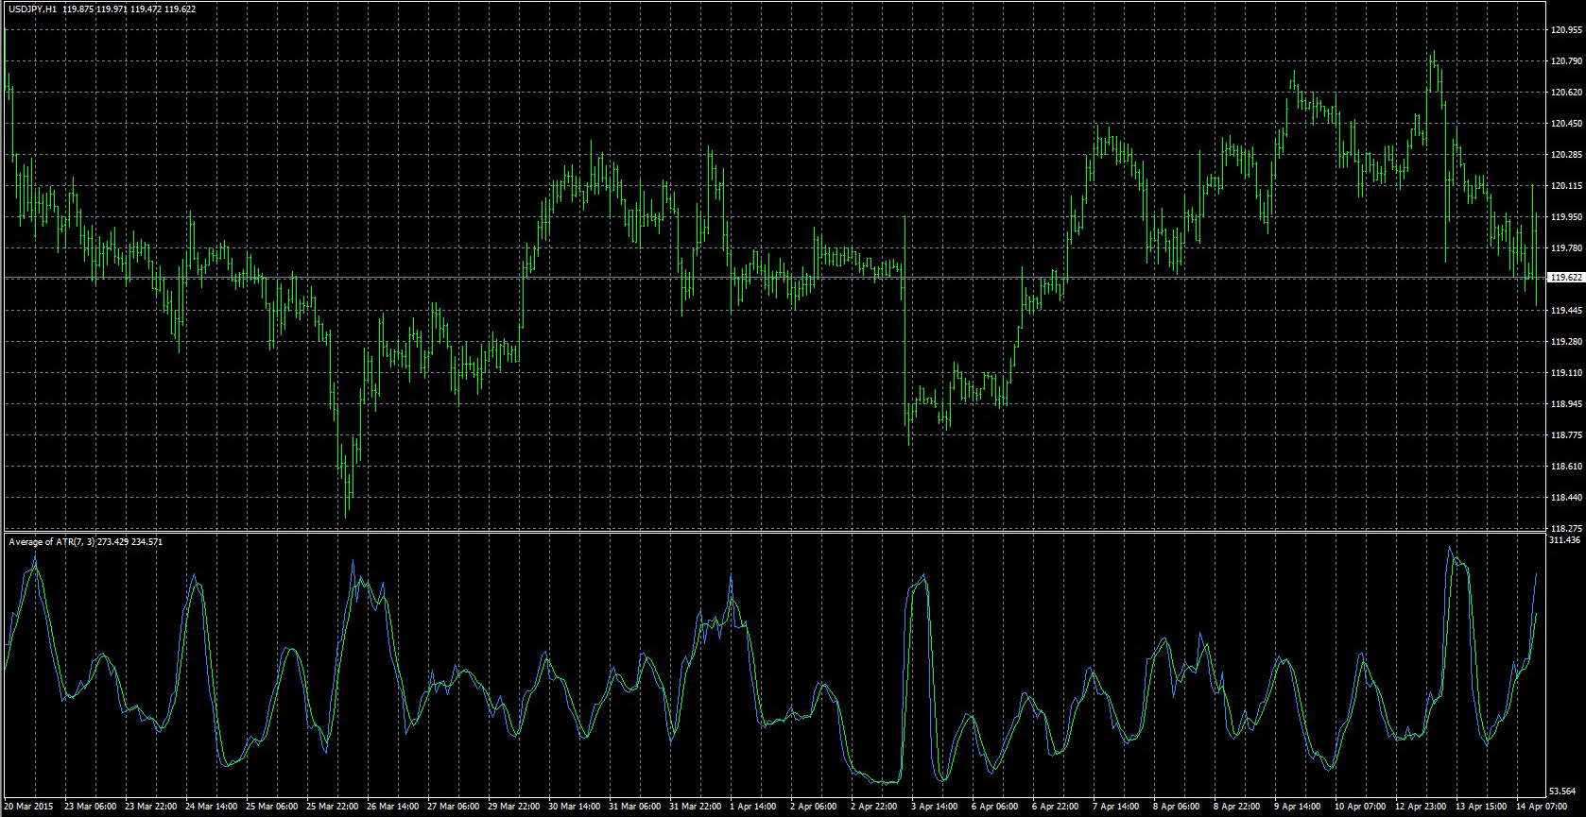The width and height of the screenshot is (1586, 817).
Task: Click the 31 Mar 06:00 time axis label
Action: tap(636, 807)
